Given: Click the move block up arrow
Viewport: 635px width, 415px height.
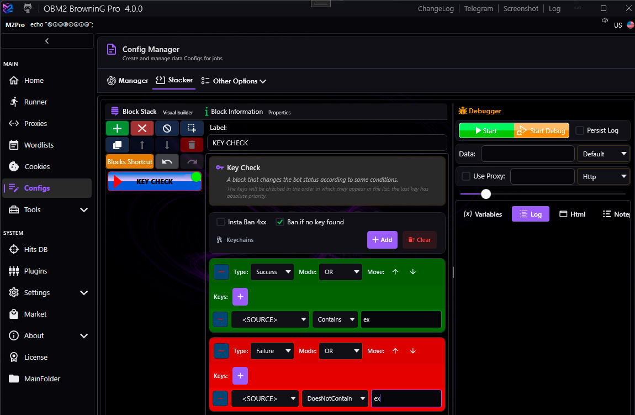Looking at the screenshot, I should coord(142,145).
